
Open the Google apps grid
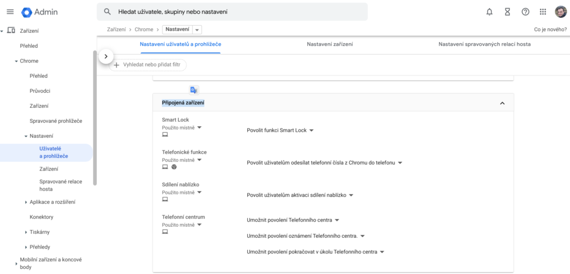543,12
